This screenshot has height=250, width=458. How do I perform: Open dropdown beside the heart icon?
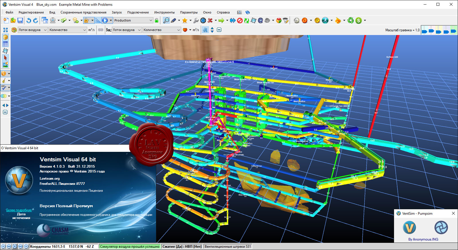[190, 30]
